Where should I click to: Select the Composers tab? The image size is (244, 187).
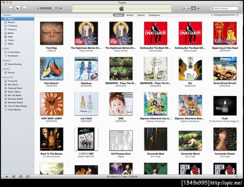pos(154,15)
